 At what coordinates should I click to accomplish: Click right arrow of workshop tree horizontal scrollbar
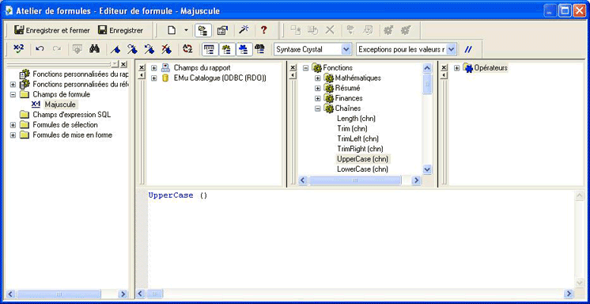(123, 294)
